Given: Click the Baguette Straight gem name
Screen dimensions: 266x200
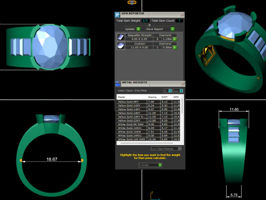Looking at the screenshot, I should (x=140, y=35).
